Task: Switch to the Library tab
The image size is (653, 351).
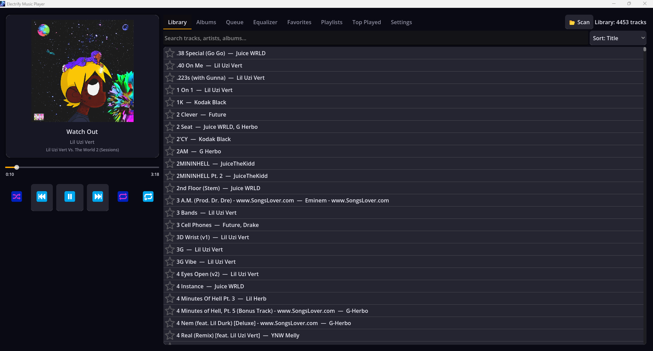Action: point(177,22)
